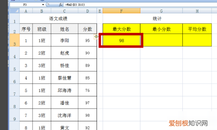This screenshot has width=217, height=130.
Task: Select column B header
Action: click(42, 11)
